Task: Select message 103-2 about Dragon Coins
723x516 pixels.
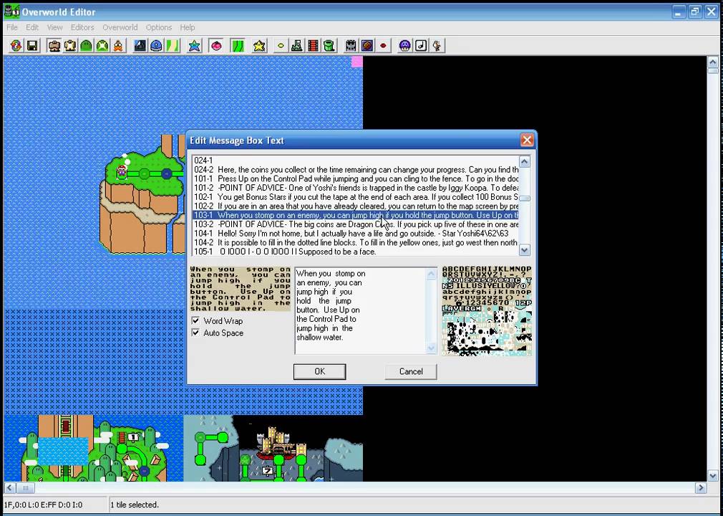Action: (x=355, y=224)
